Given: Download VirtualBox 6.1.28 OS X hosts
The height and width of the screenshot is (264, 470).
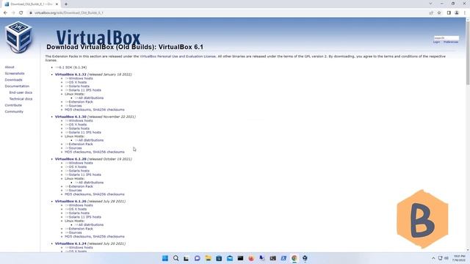Looking at the screenshot, I should click(x=76, y=167).
